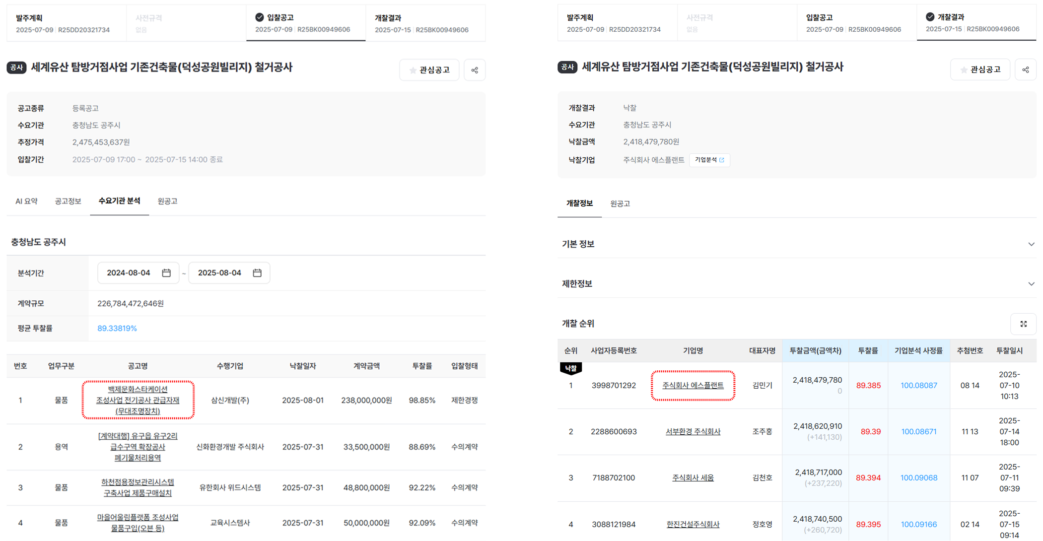Open 백제문화스타케이션 notice link
The width and height of the screenshot is (1043, 541).
[x=138, y=400]
